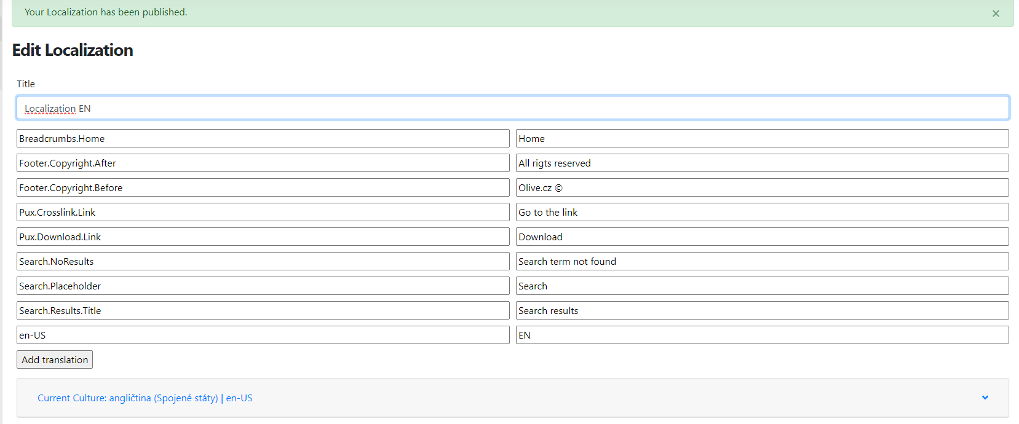Click the Search.Placeholder key field
The height and width of the screenshot is (424, 1019).
click(x=263, y=286)
